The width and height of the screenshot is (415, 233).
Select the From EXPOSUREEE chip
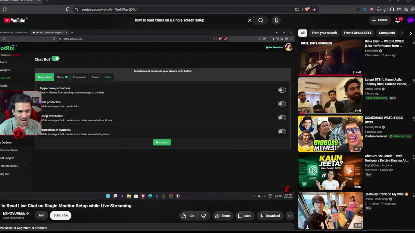tap(358, 33)
